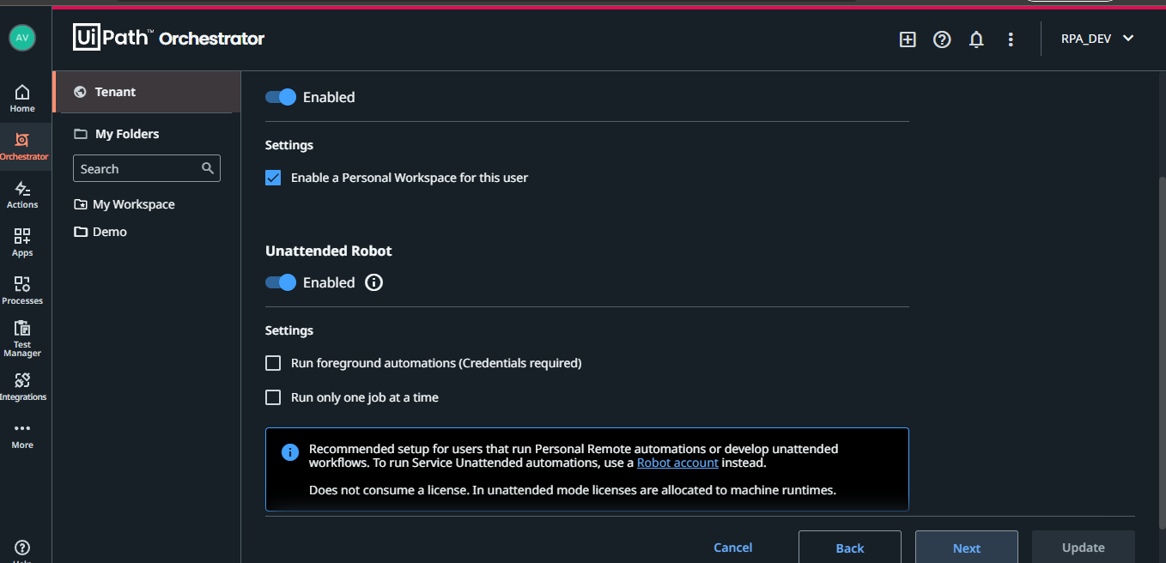Check Run only one job at a time

(x=273, y=397)
